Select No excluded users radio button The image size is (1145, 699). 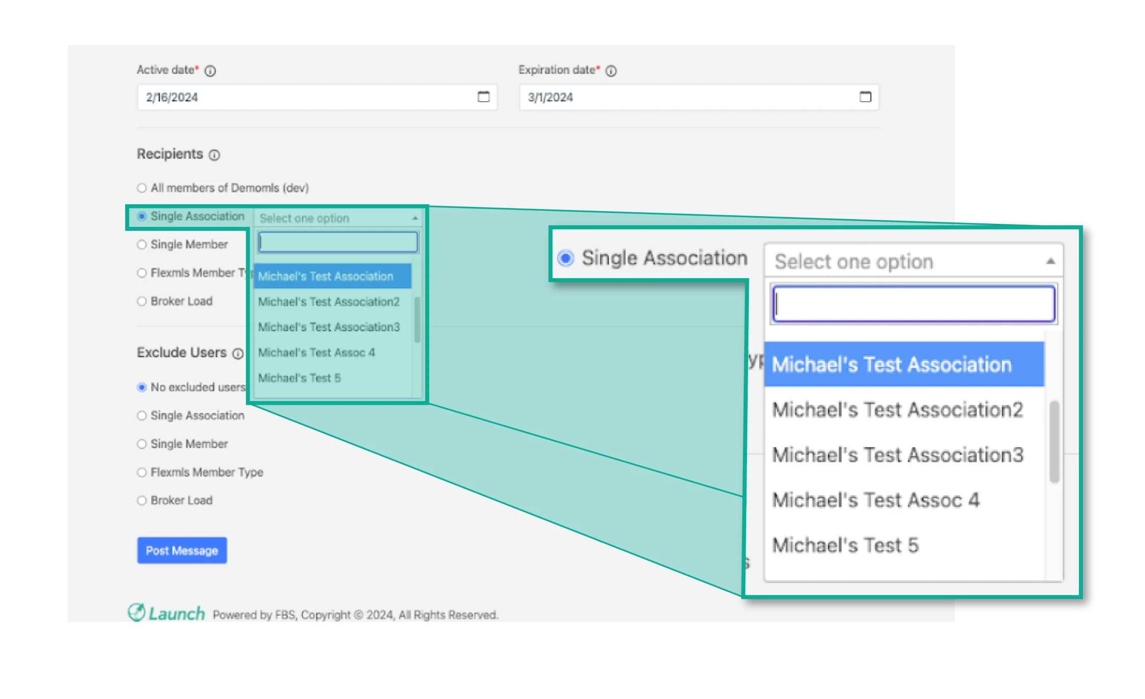click(142, 387)
